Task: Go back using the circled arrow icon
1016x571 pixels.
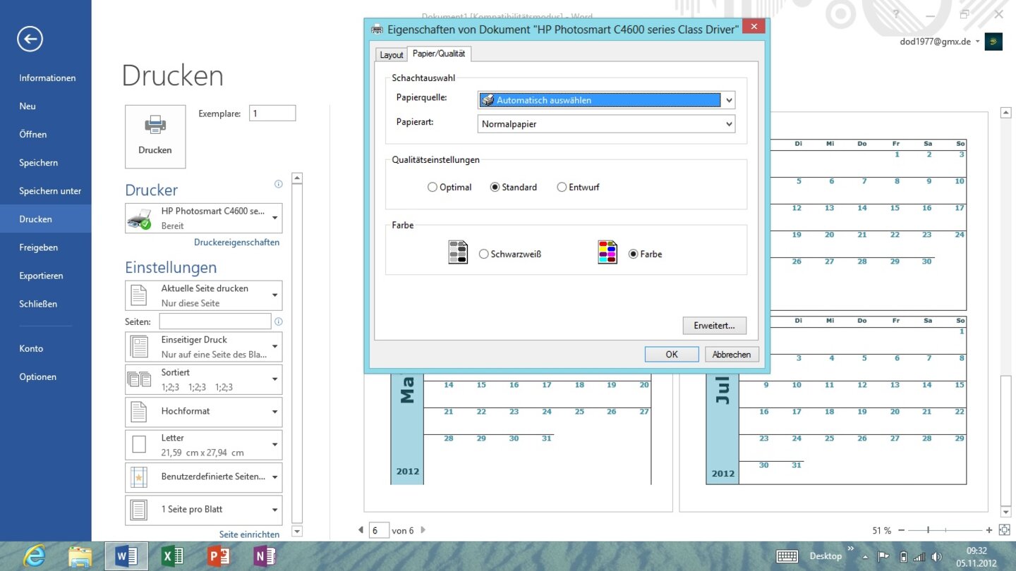Action: coord(30,39)
